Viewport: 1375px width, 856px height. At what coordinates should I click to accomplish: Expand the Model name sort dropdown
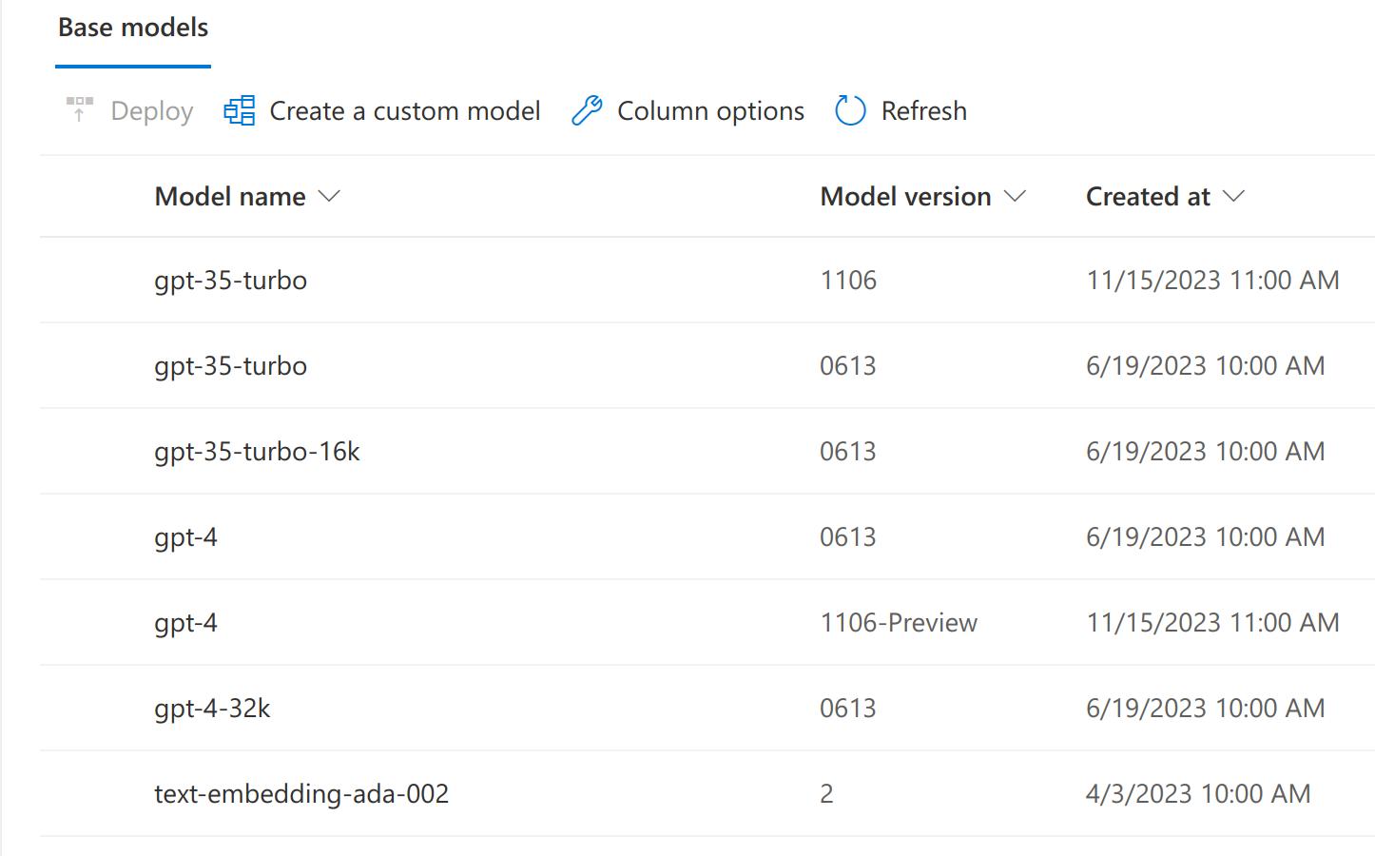tap(329, 196)
